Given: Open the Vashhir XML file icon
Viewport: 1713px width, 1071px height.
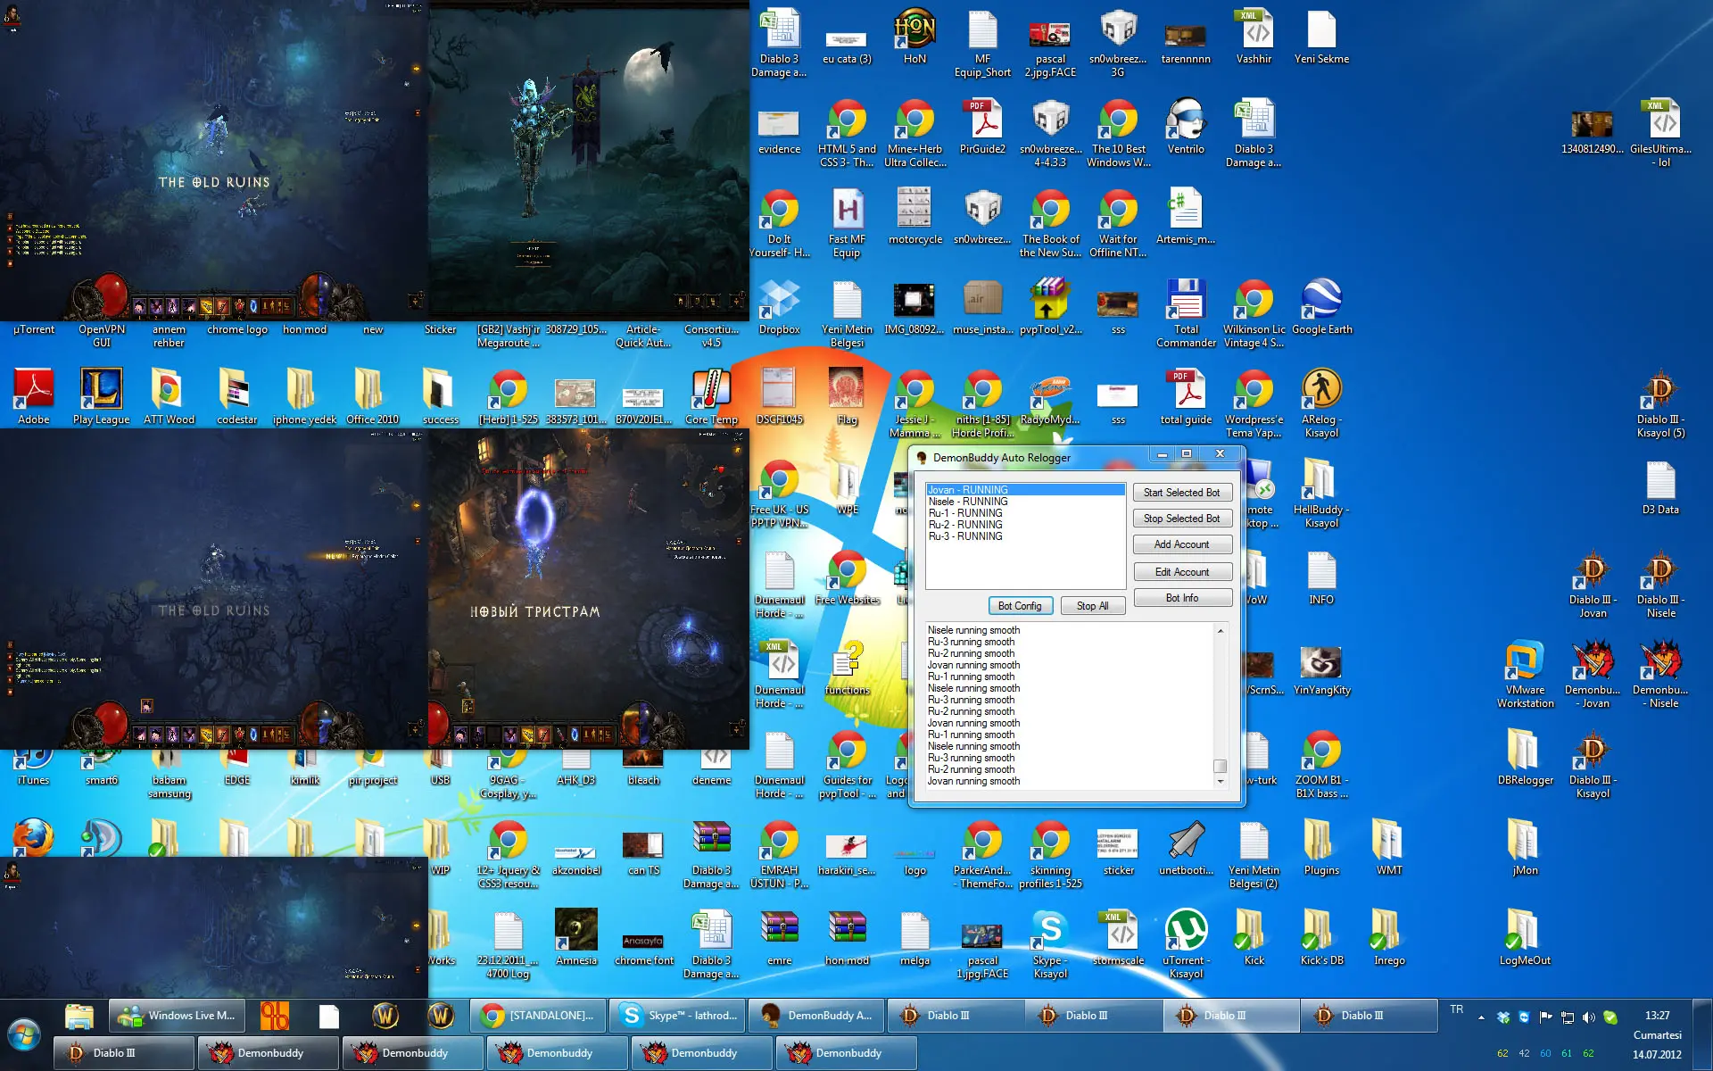Looking at the screenshot, I should (x=1254, y=36).
